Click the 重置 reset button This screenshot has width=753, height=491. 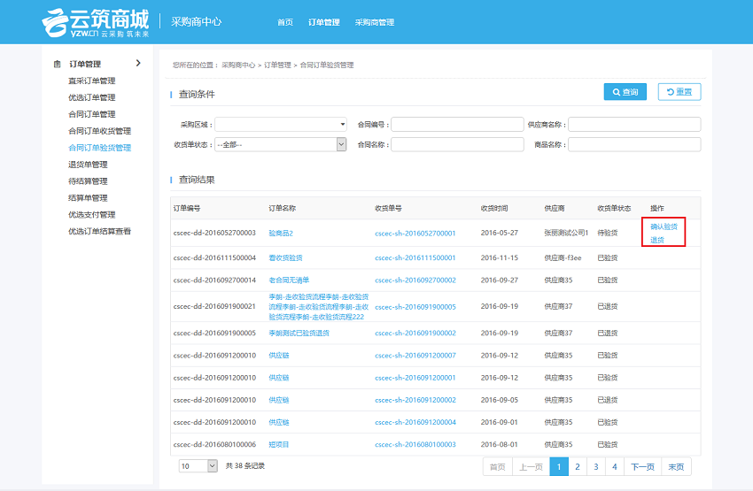pyautogui.click(x=679, y=92)
